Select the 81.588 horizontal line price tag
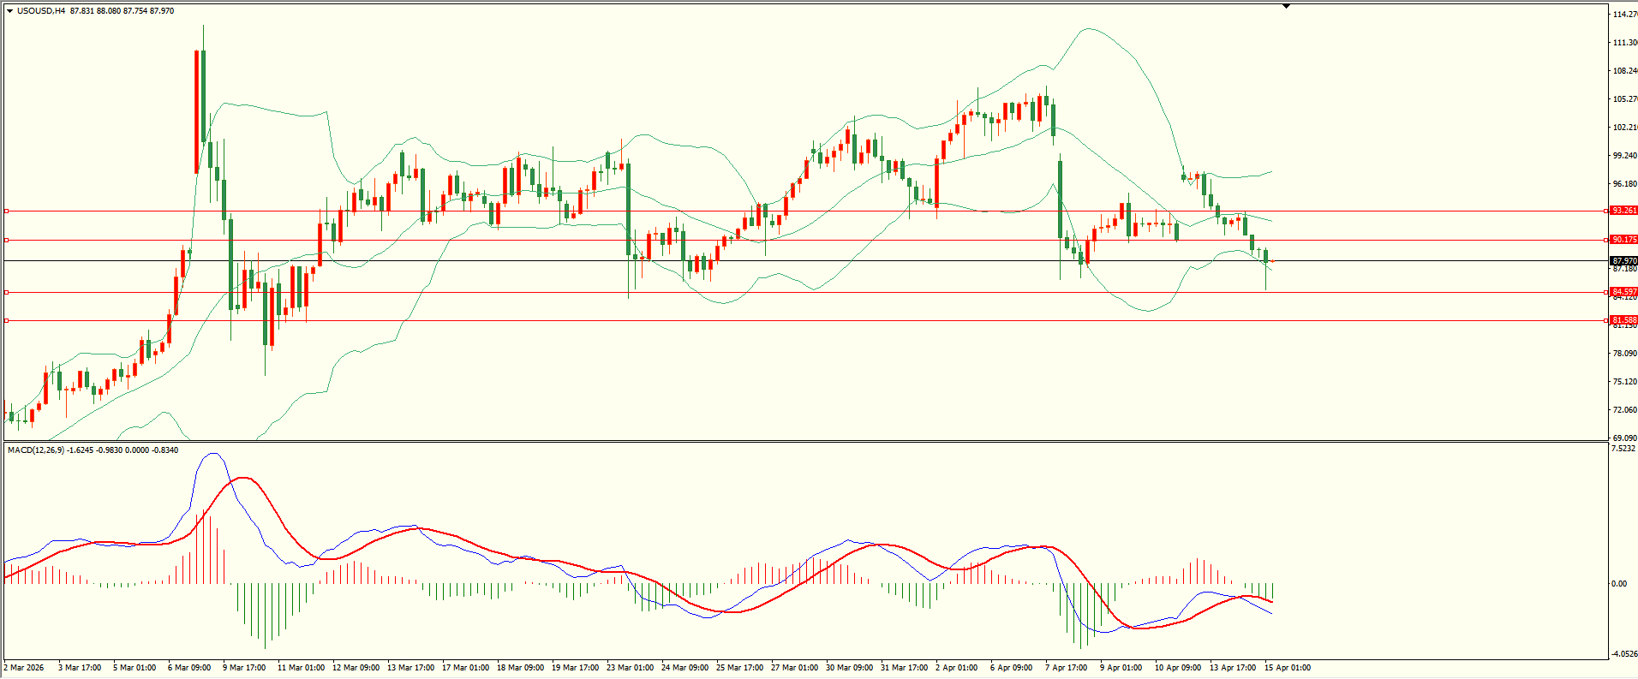1638x679 pixels. tap(1623, 320)
